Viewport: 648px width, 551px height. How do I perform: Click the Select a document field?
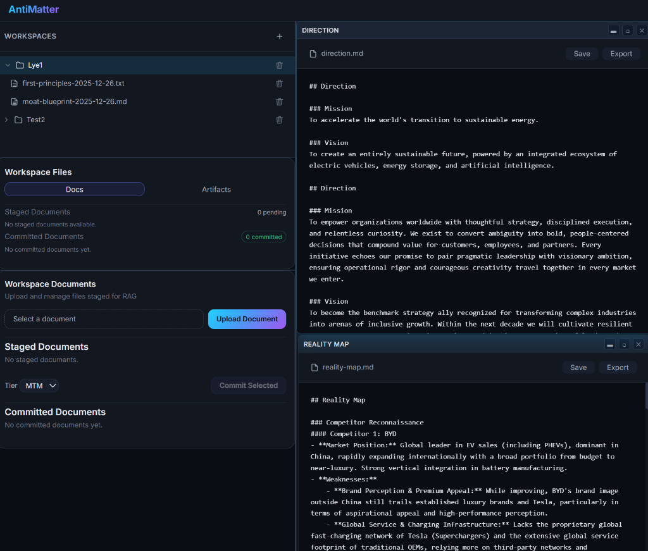[x=104, y=319]
